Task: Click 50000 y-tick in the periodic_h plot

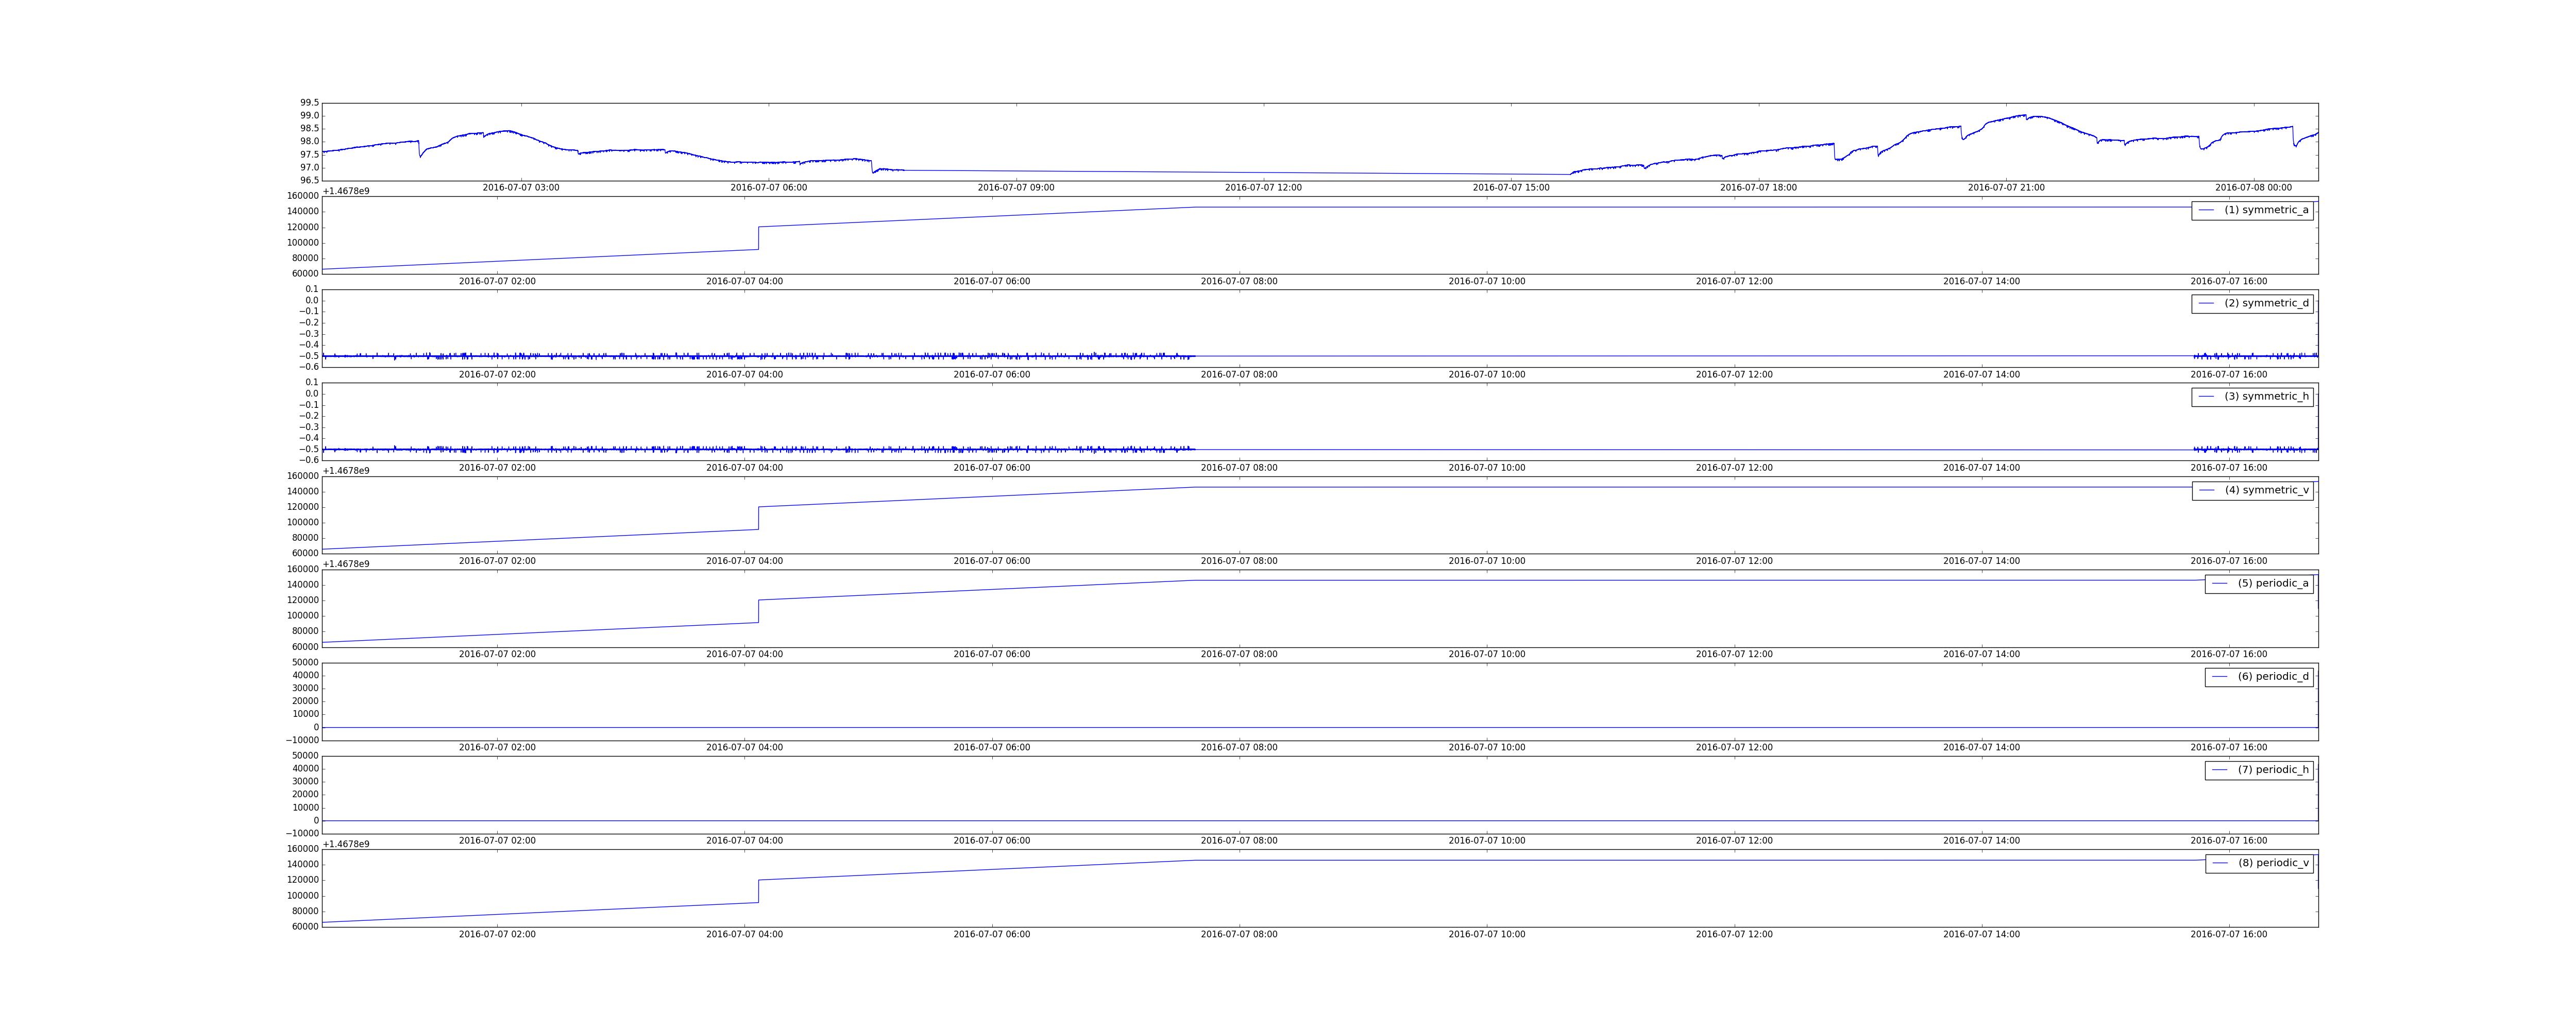Action: [305, 756]
